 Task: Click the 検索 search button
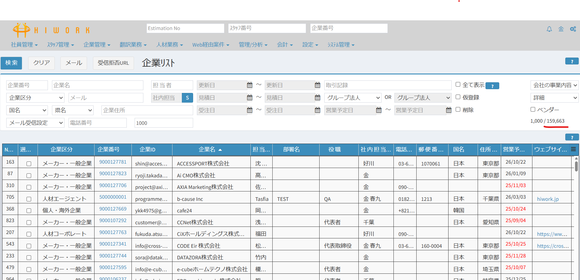11,63
